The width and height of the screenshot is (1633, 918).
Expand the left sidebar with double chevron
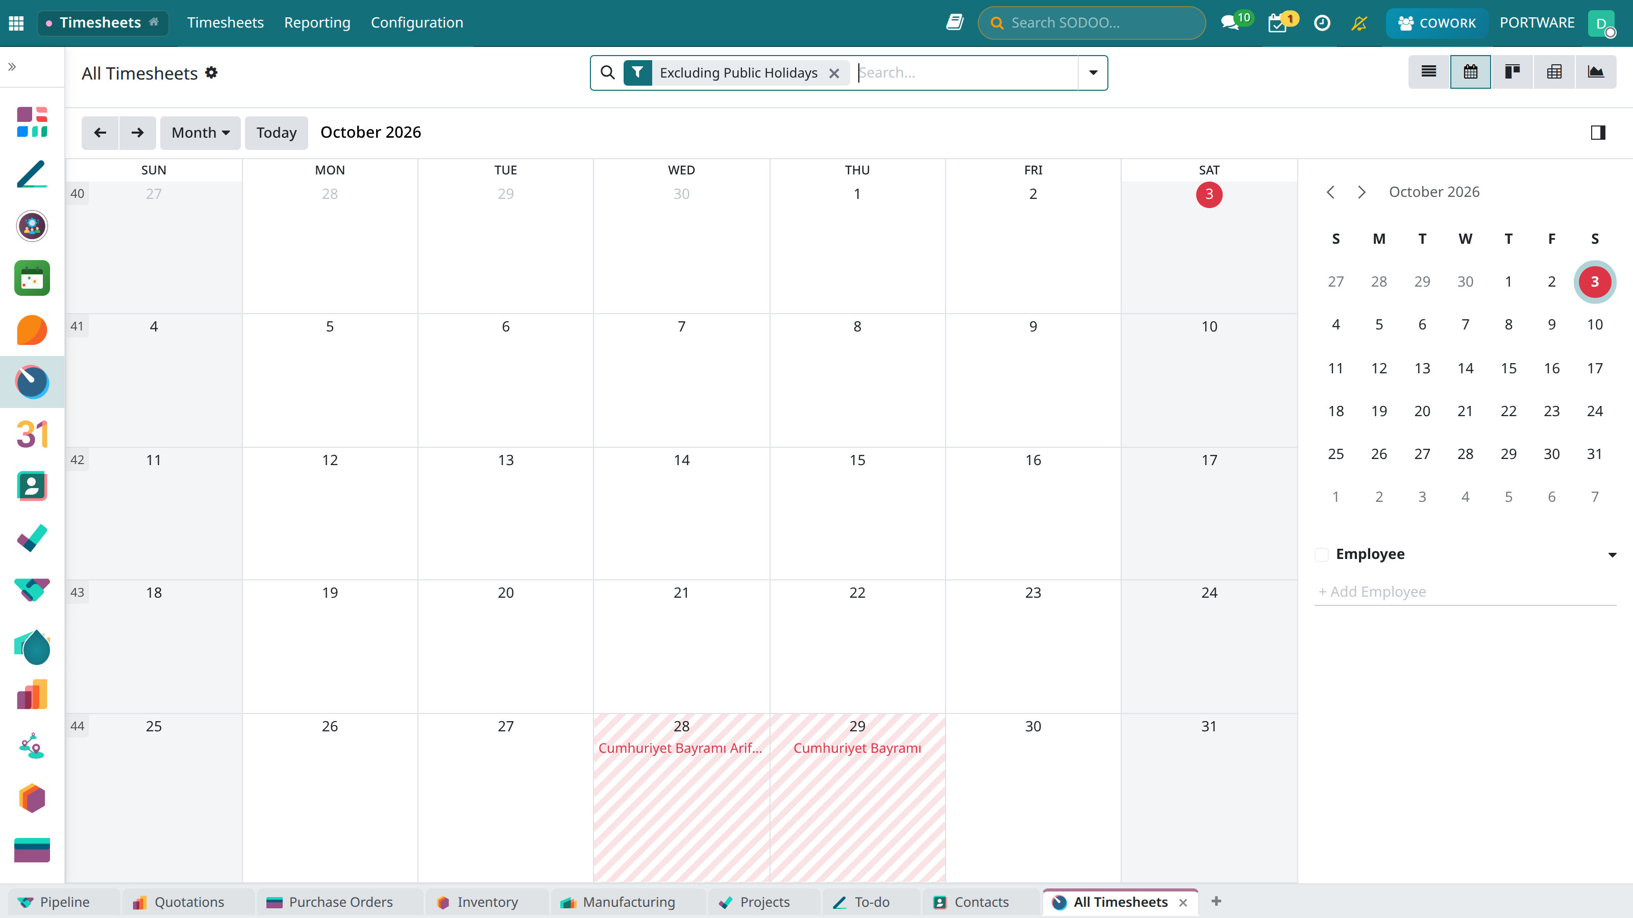(12, 67)
